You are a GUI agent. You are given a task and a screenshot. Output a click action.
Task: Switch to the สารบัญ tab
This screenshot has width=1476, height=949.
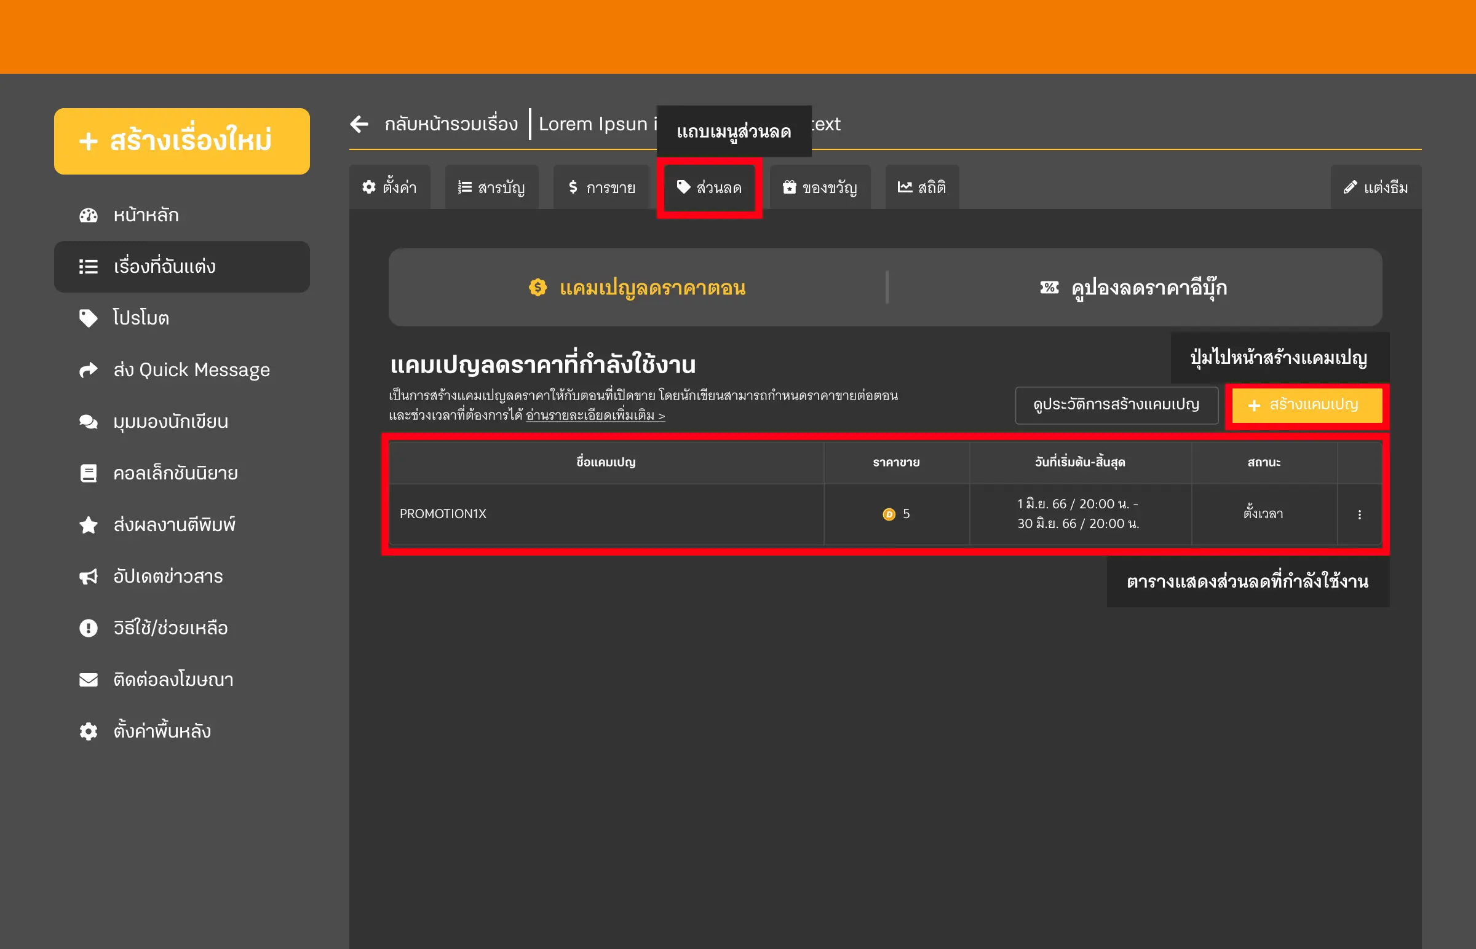coord(491,187)
